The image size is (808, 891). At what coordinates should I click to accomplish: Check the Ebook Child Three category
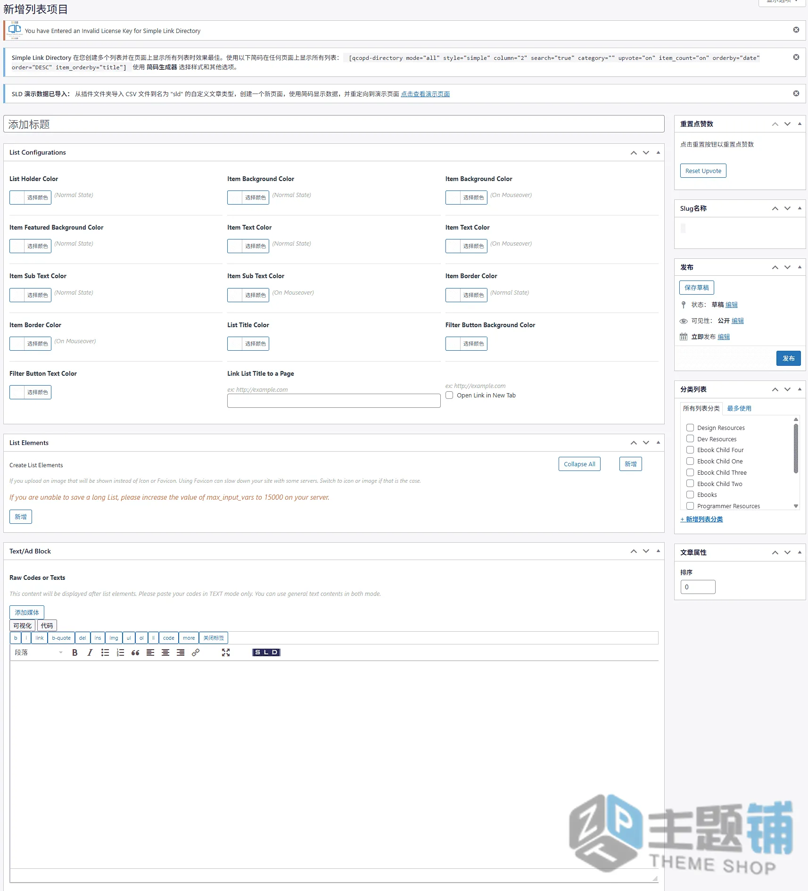pos(690,472)
